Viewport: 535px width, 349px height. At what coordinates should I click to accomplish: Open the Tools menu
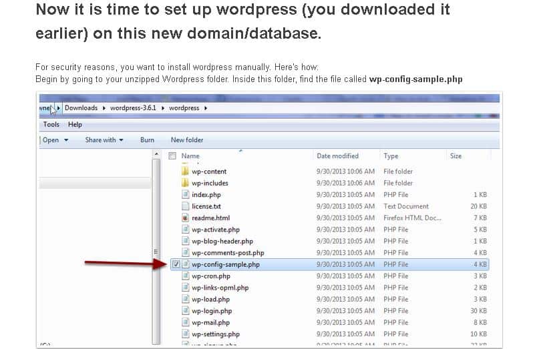[x=51, y=124]
